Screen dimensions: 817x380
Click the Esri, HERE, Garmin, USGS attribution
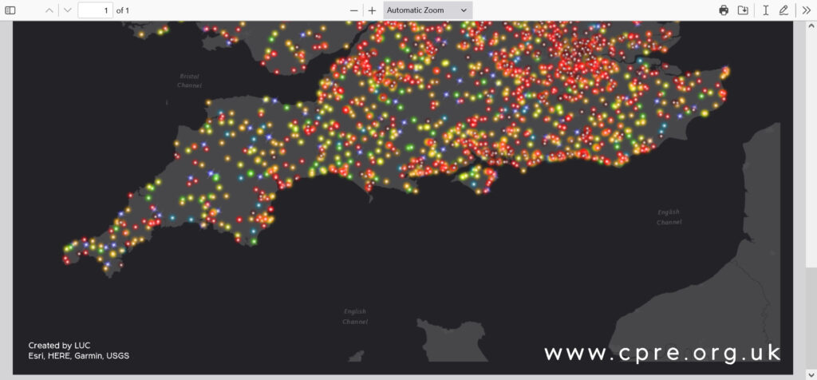click(78, 356)
